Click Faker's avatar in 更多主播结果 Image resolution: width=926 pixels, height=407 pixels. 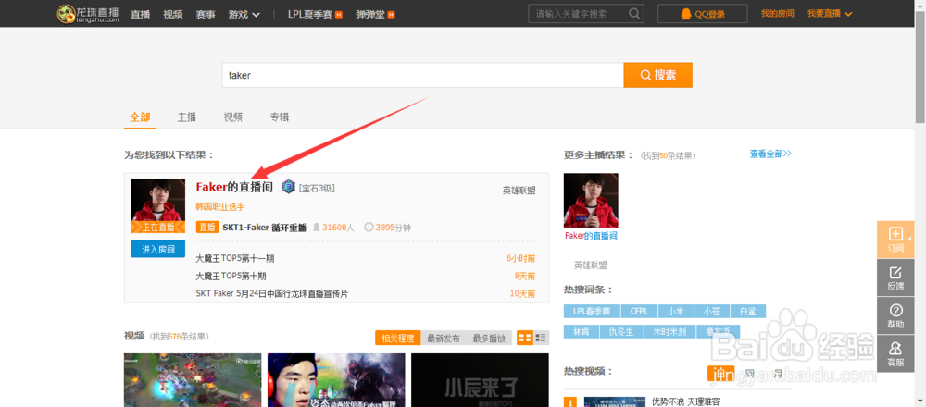click(x=591, y=201)
